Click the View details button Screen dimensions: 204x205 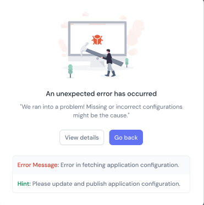click(x=82, y=137)
